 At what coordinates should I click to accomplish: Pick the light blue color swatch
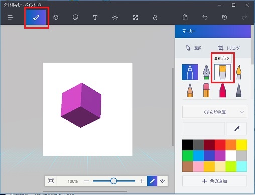pyautogui.click(x=198, y=156)
